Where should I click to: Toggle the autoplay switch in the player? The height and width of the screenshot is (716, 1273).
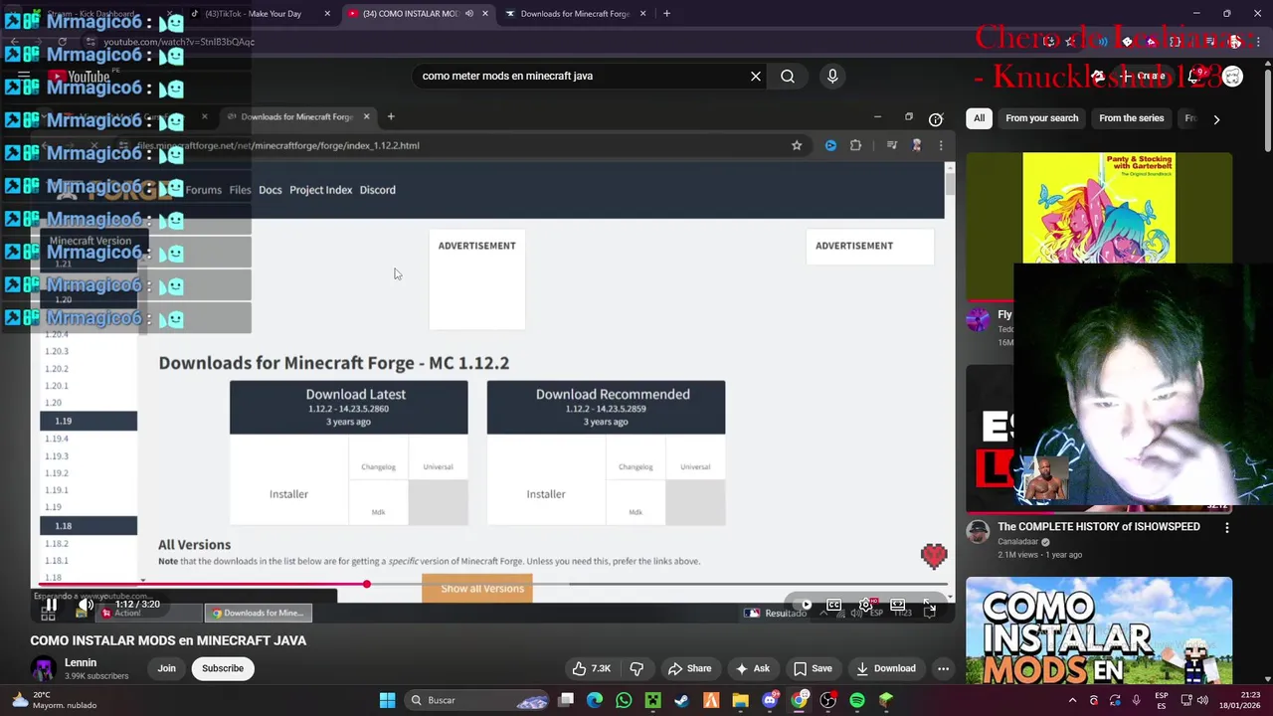click(x=804, y=605)
